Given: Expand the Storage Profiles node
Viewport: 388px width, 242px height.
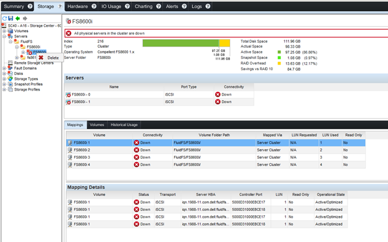Looking at the screenshot, I should (x=4, y=89).
